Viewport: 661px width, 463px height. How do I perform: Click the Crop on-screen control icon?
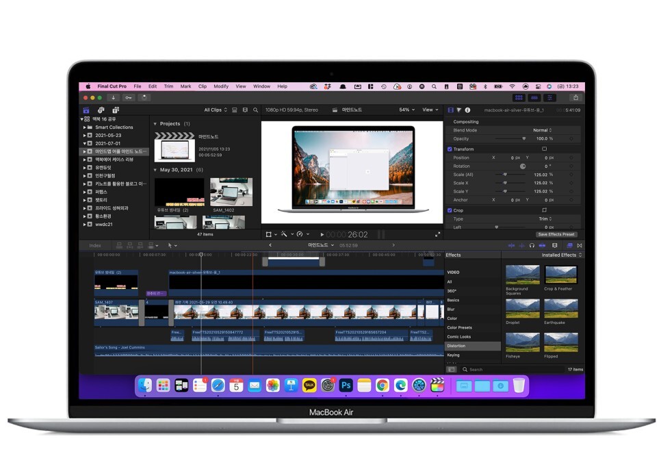(544, 210)
